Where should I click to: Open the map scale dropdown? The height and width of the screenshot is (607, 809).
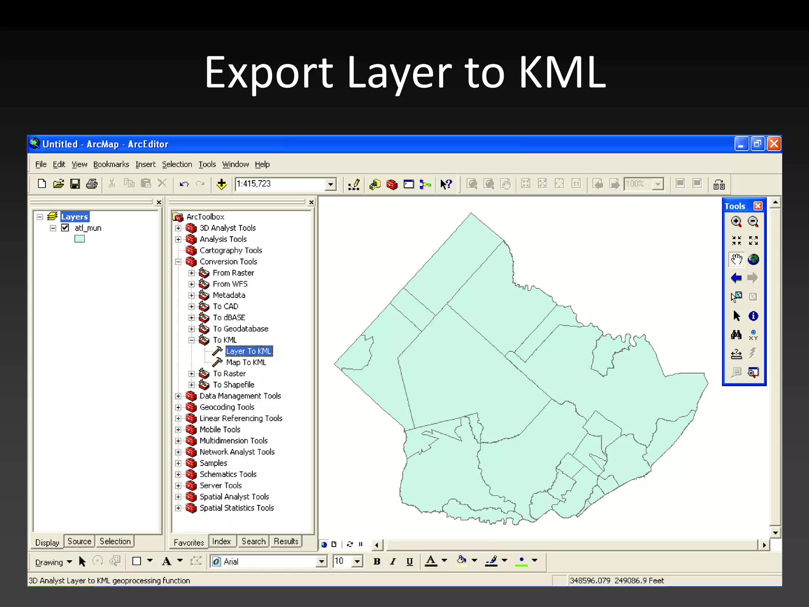pos(331,184)
